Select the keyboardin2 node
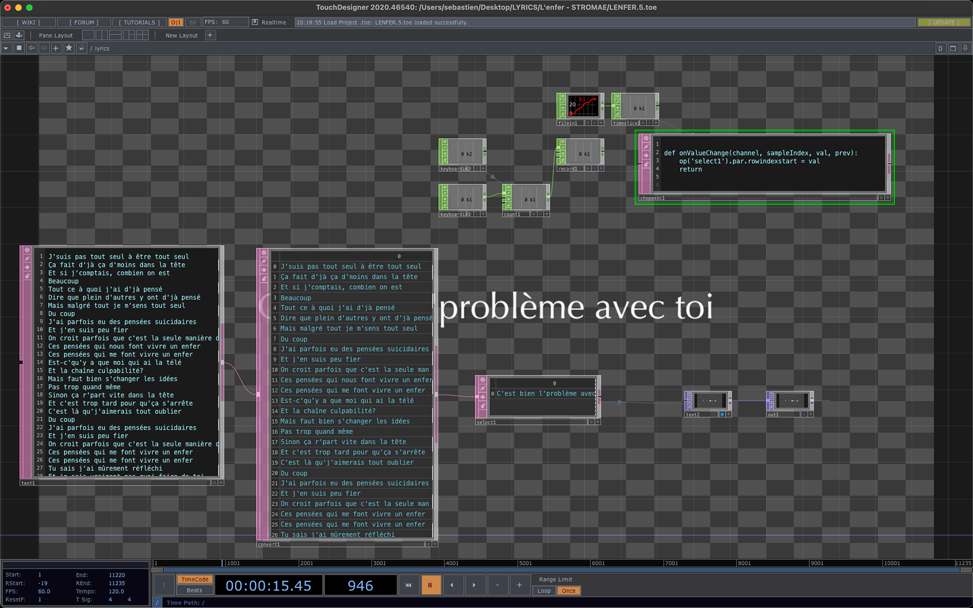Viewport: 973px width, 608px height. click(x=462, y=155)
